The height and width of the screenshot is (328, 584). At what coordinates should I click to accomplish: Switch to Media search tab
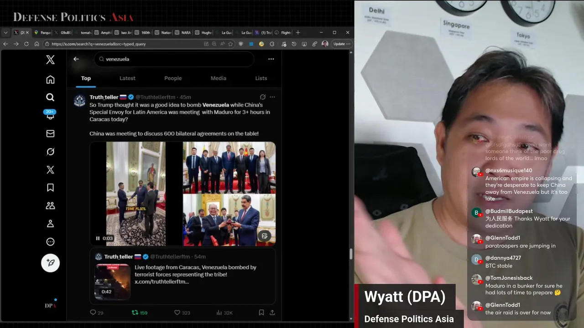(218, 78)
